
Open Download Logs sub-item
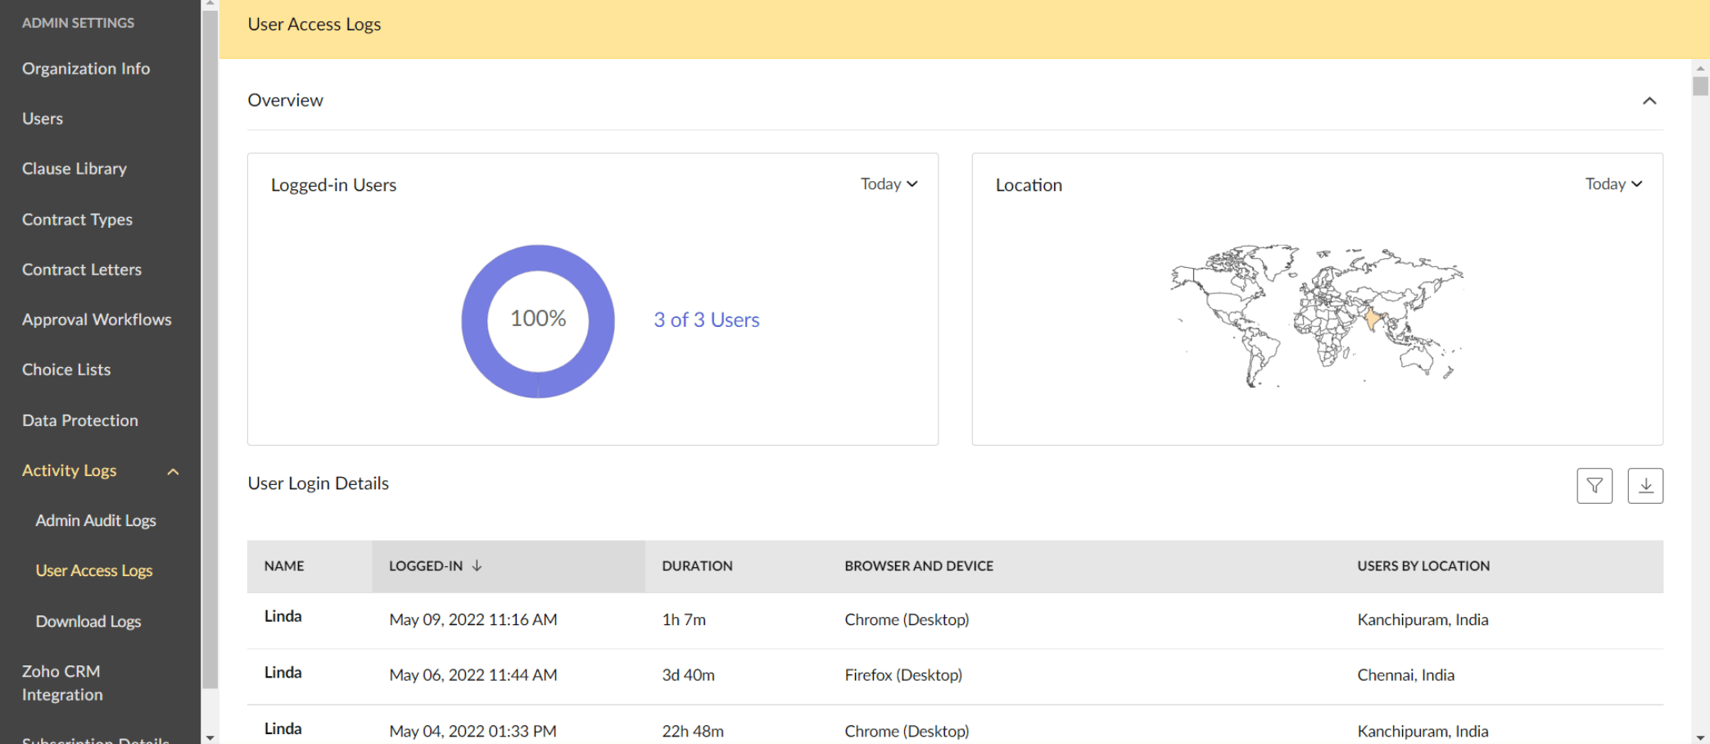point(88,621)
